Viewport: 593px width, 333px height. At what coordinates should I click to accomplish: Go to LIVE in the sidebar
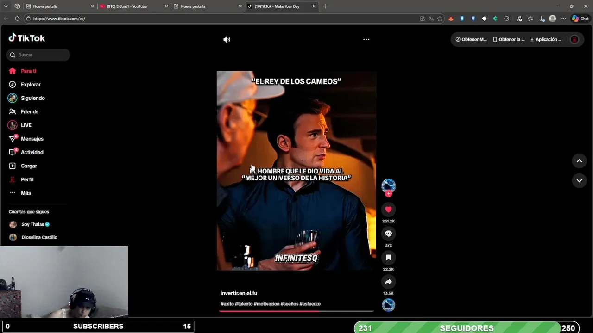(26, 125)
